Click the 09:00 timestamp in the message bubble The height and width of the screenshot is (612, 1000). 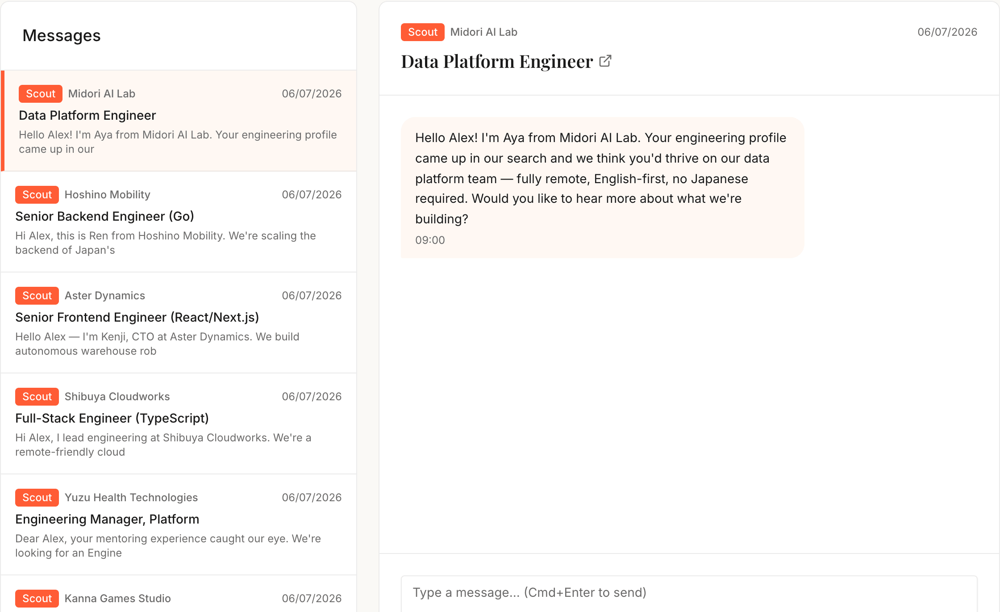tap(430, 240)
